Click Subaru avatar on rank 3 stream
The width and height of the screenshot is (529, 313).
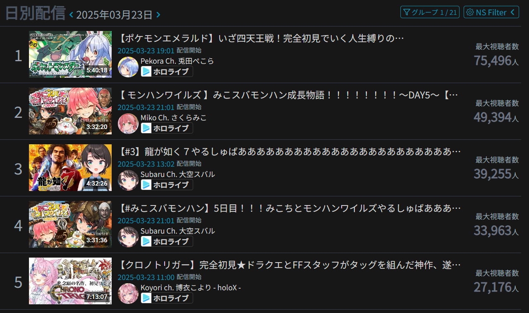point(128,180)
